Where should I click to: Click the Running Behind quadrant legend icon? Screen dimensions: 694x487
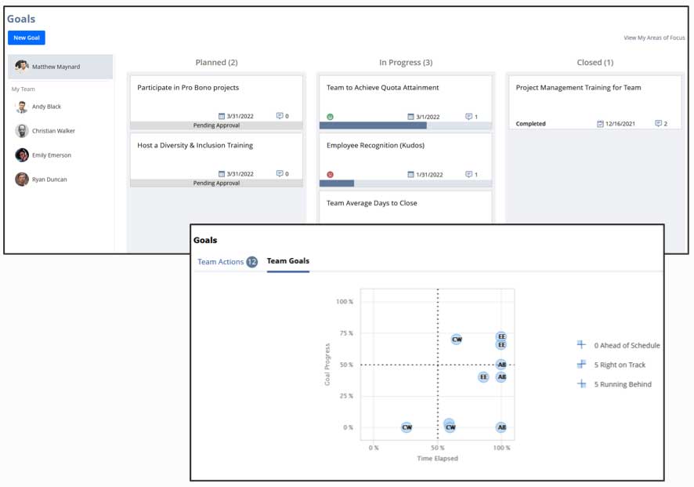pyautogui.click(x=581, y=384)
